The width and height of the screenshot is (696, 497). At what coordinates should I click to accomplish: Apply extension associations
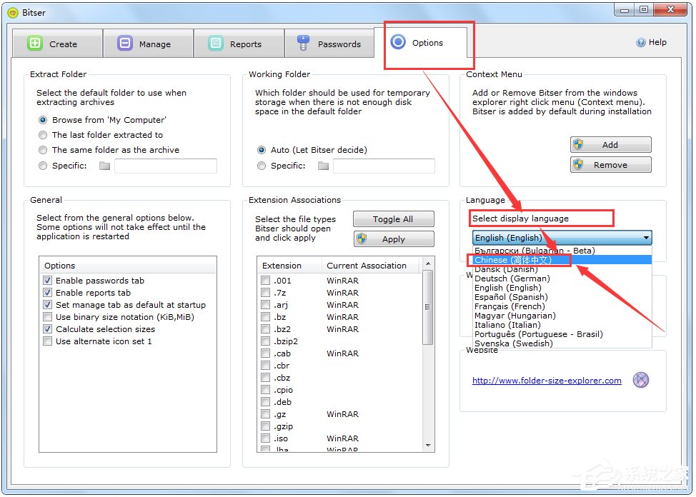(393, 239)
